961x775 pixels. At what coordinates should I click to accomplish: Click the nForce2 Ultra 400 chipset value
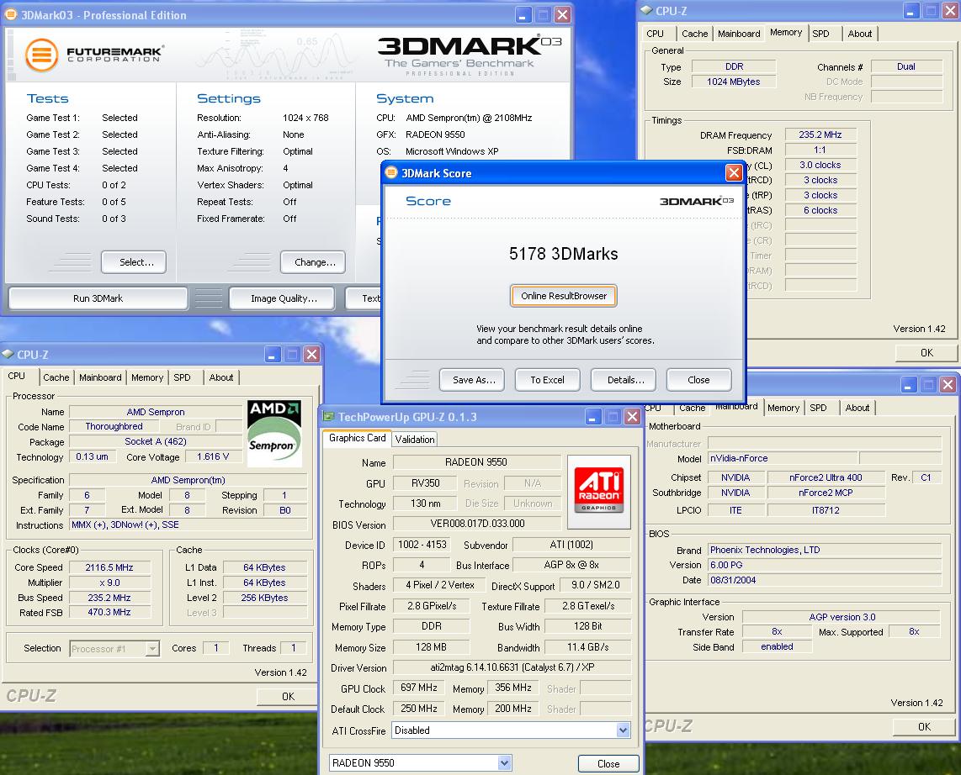click(826, 477)
